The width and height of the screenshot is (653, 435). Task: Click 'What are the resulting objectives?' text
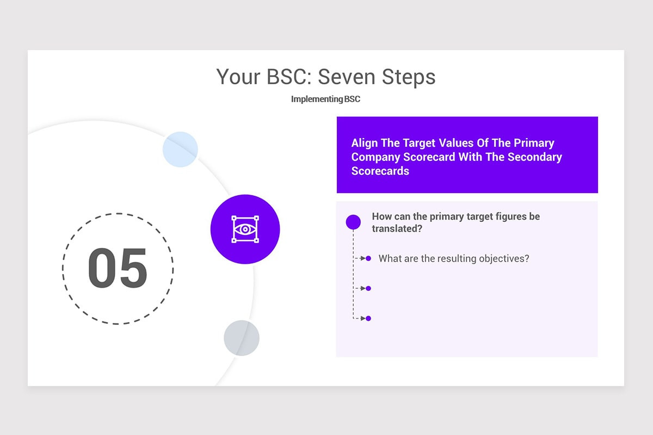pos(454,258)
